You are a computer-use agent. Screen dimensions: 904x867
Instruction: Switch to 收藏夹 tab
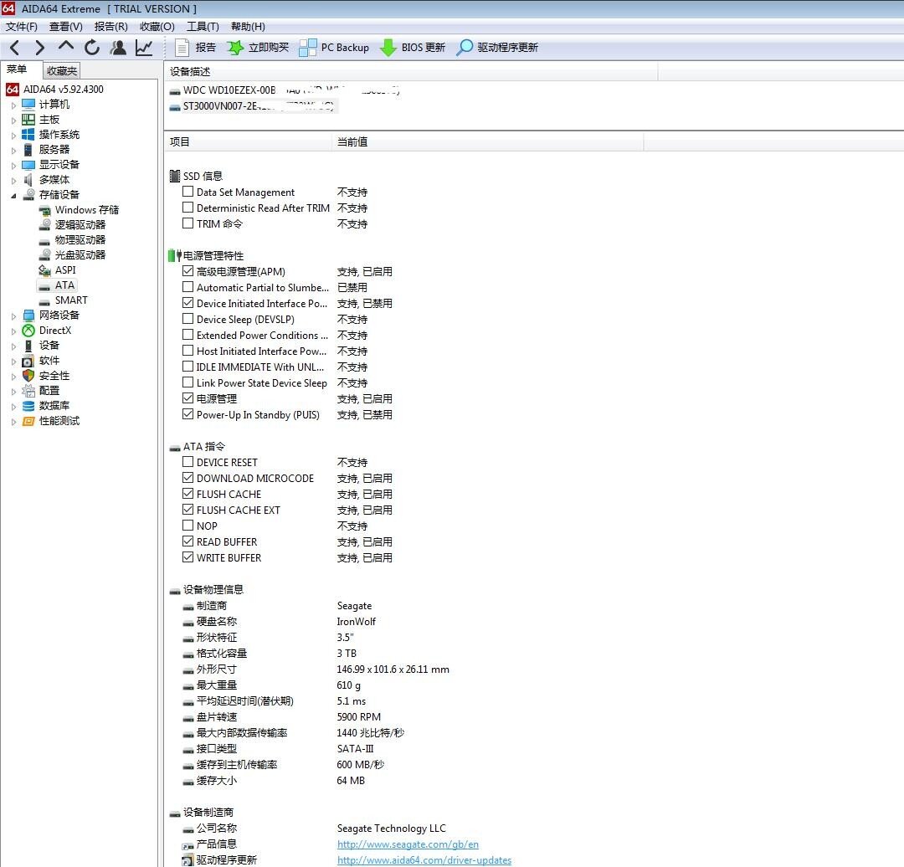pos(62,70)
